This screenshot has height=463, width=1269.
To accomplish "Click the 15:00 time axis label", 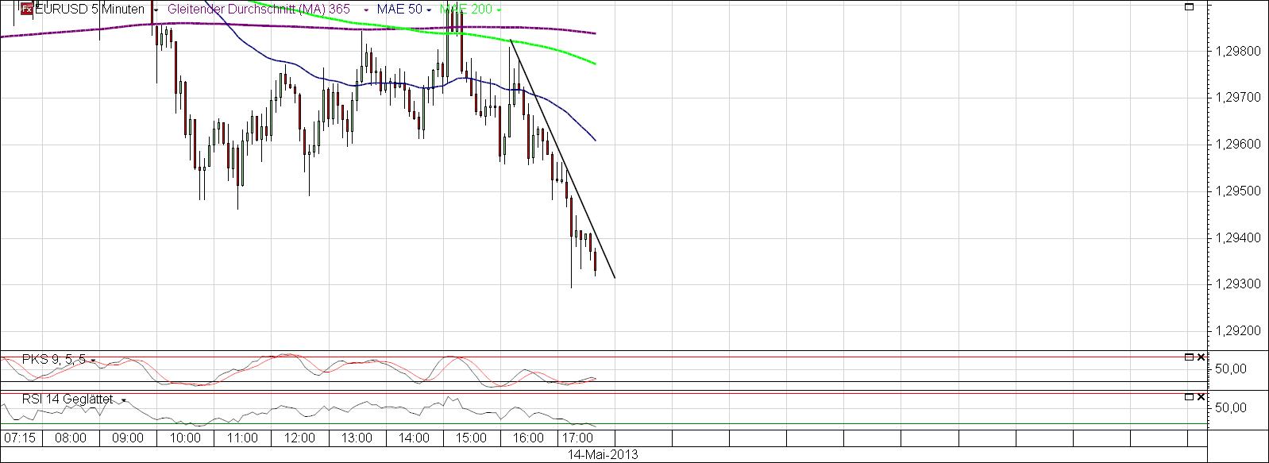I will pos(471,438).
